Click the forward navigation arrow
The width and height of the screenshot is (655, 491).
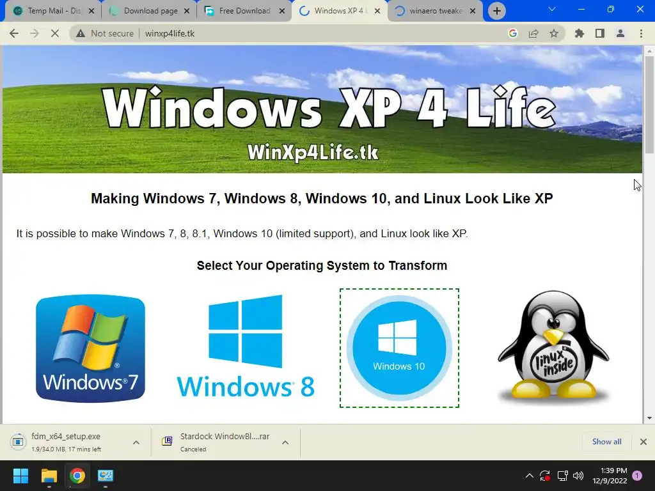click(x=35, y=33)
